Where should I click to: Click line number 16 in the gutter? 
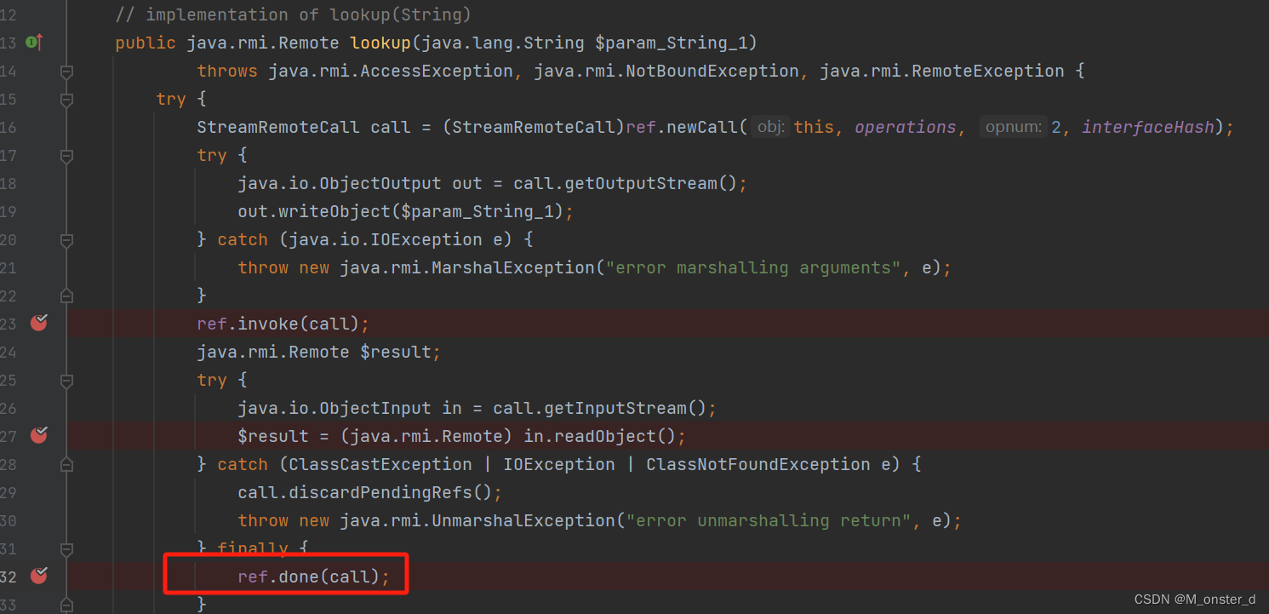pos(9,127)
